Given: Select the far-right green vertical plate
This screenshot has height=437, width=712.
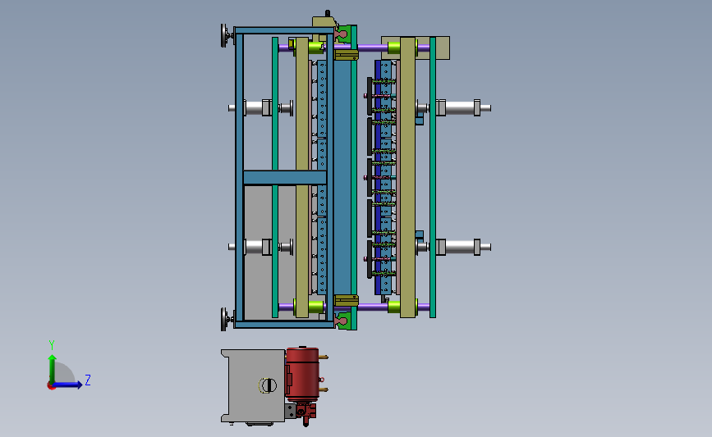Looking at the screenshot, I should [x=433, y=177].
